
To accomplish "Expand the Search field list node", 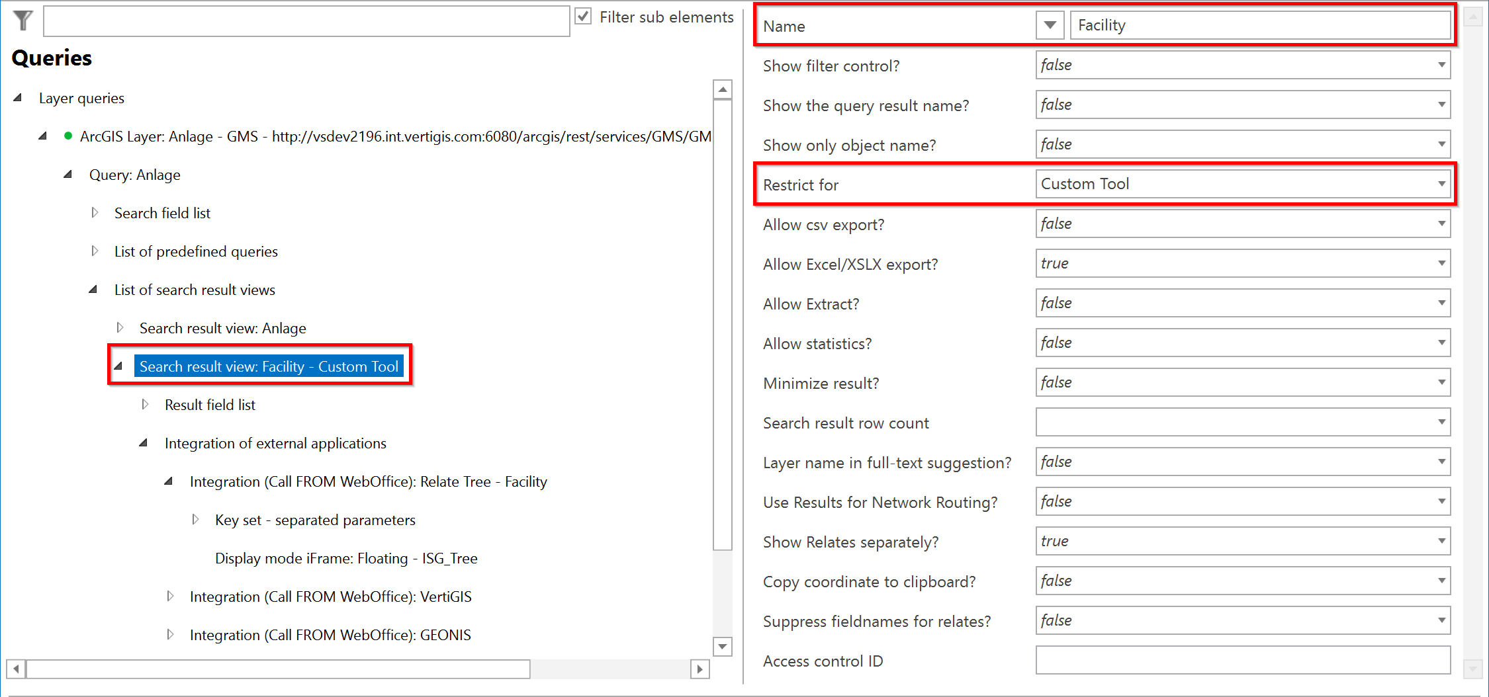I will [x=93, y=212].
